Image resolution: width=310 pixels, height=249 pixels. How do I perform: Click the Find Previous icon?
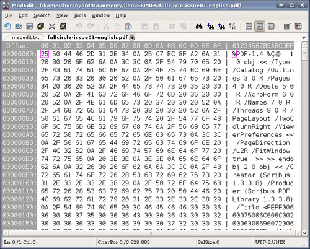coord(221,26)
